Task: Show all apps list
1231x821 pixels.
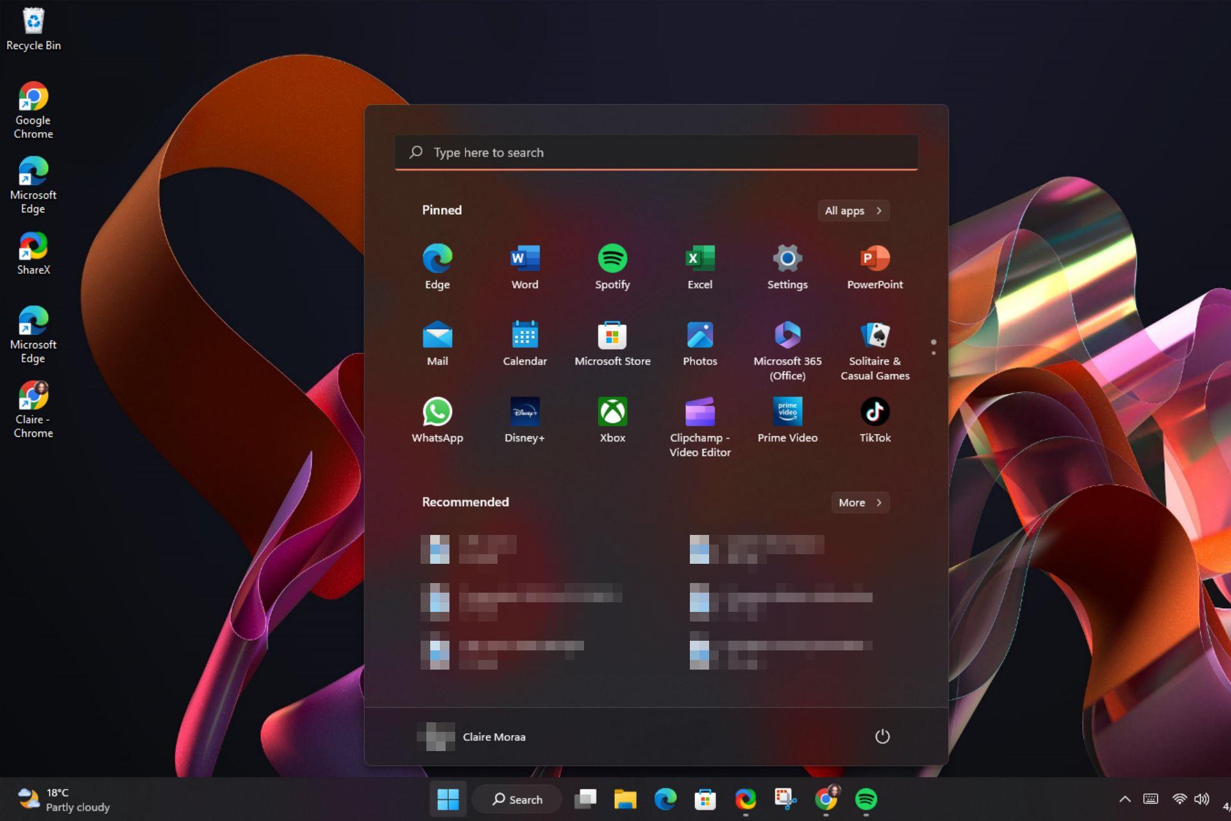Action: click(x=853, y=210)
